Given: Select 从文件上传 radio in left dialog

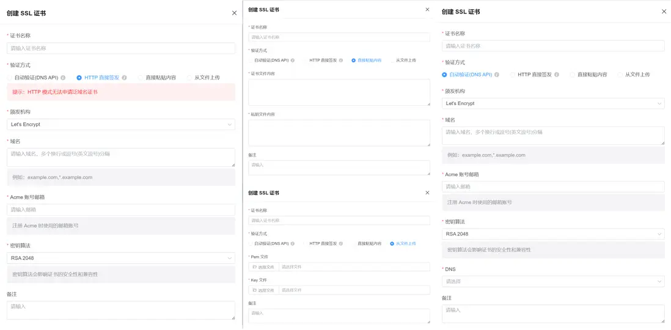Looking at the screenshot, I should click(189, 78).
